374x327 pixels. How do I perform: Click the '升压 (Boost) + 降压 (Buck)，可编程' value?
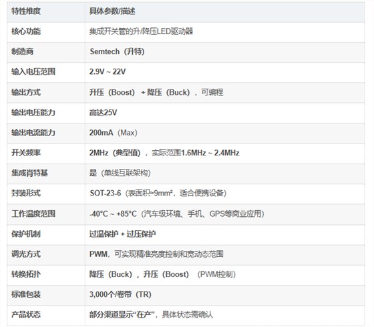(156, 92)
